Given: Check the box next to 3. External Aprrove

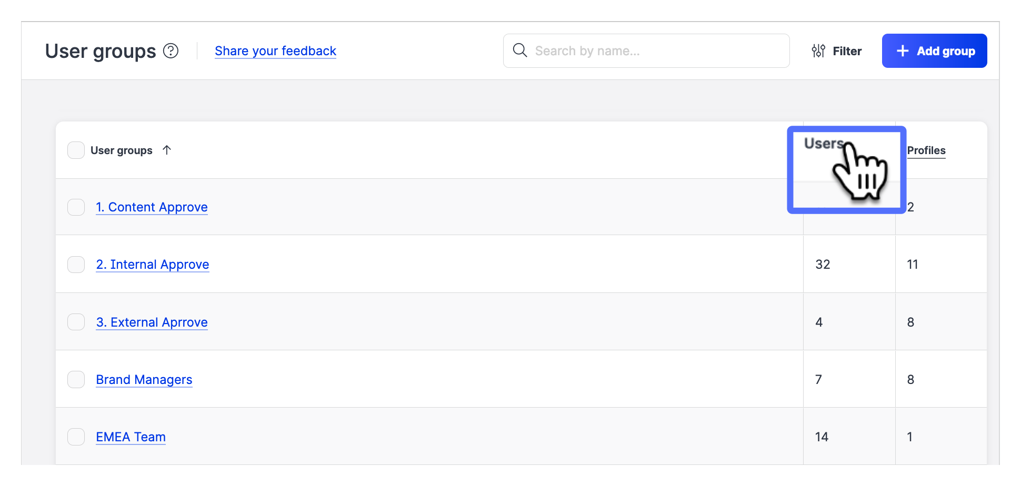Looking at the screenshot, I should click(76, 321).
